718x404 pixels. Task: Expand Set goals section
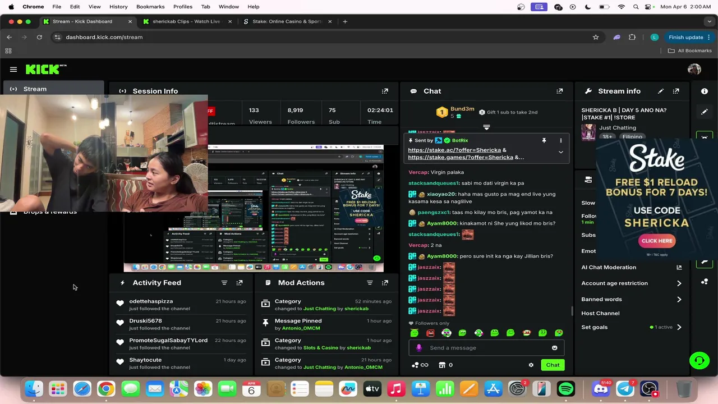pos(679,327)
